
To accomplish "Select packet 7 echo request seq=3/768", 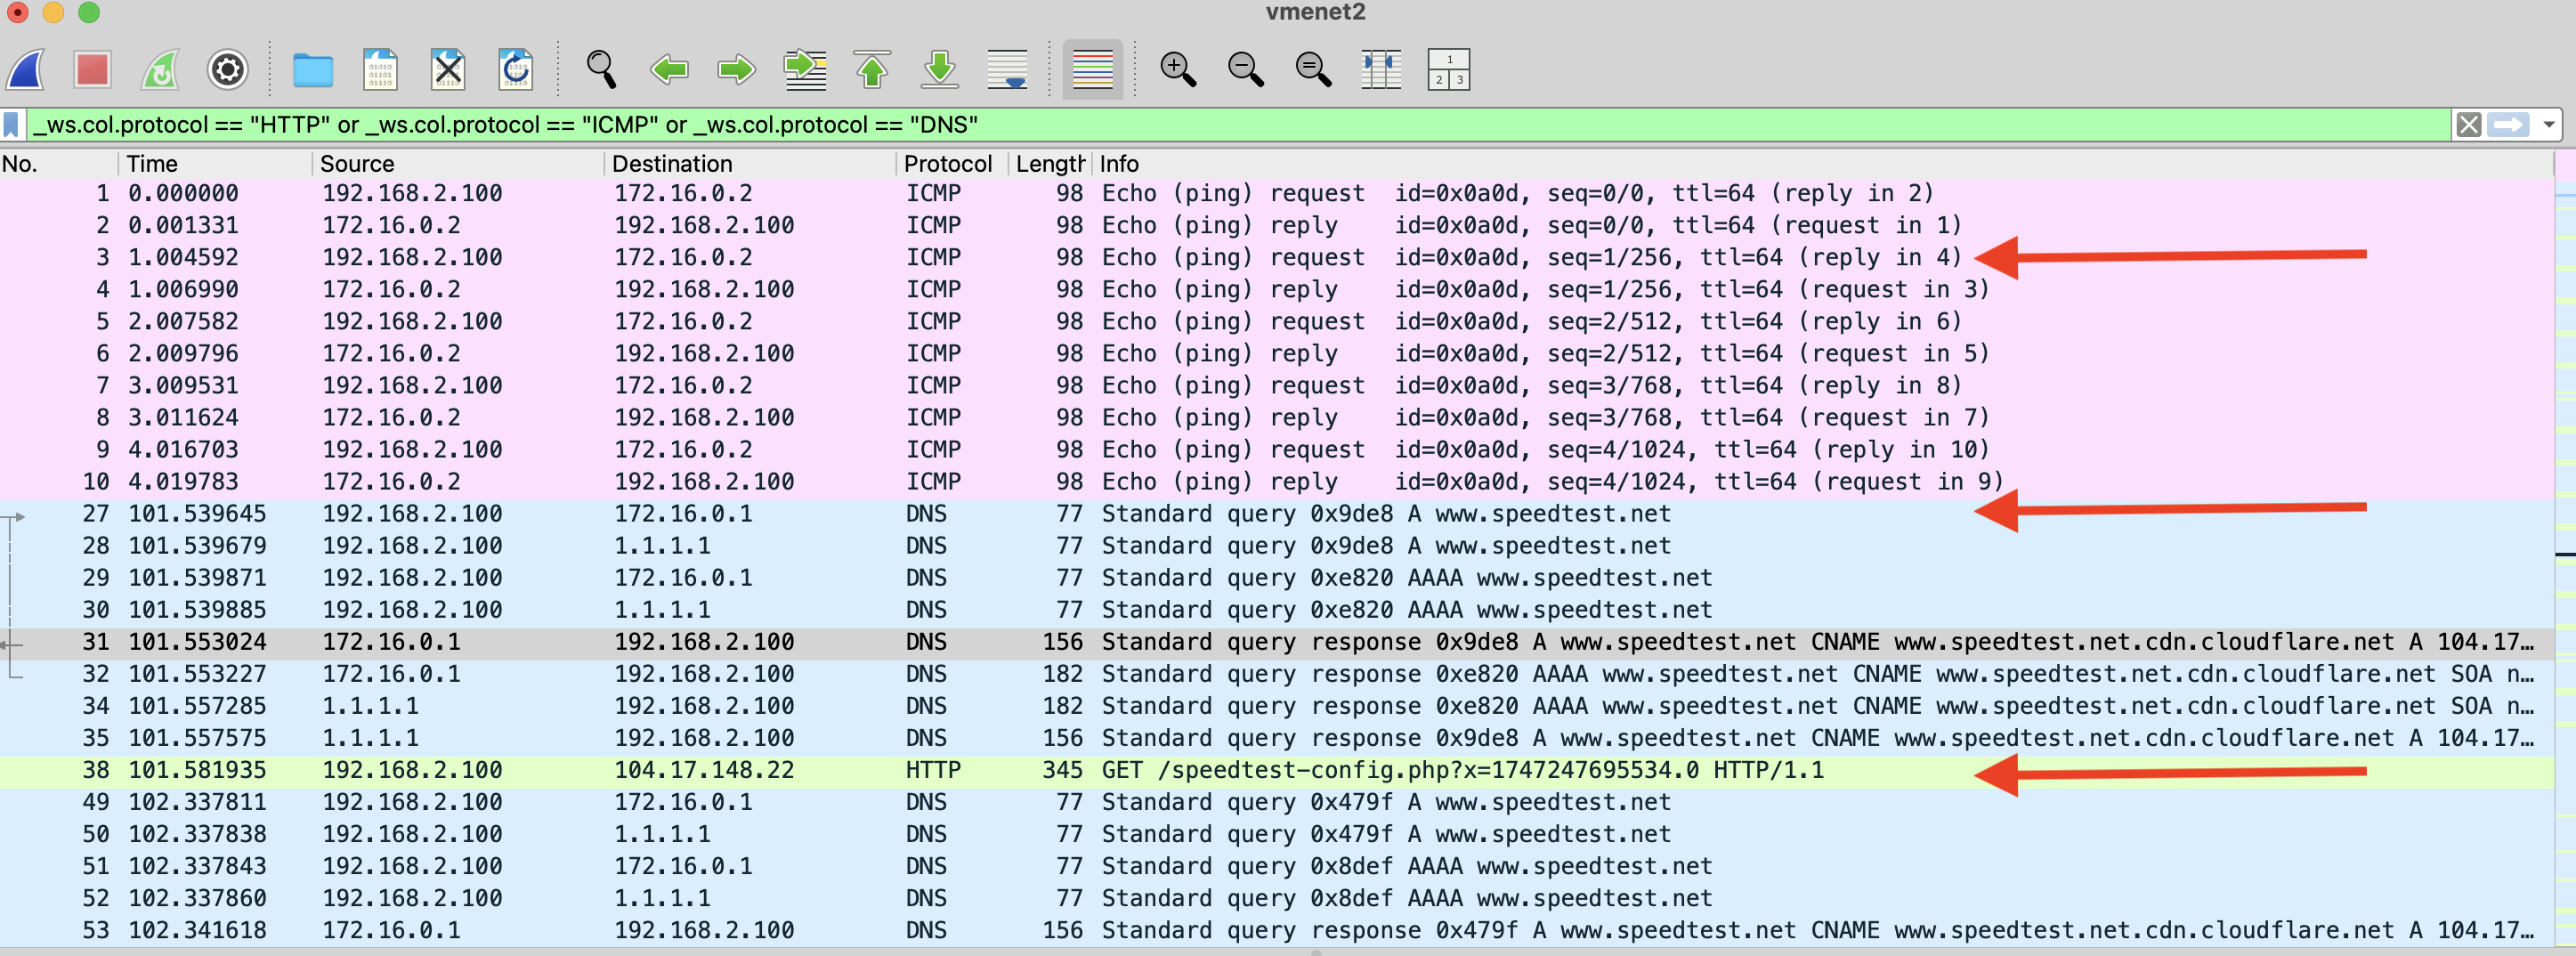I will coord(1277,385).
